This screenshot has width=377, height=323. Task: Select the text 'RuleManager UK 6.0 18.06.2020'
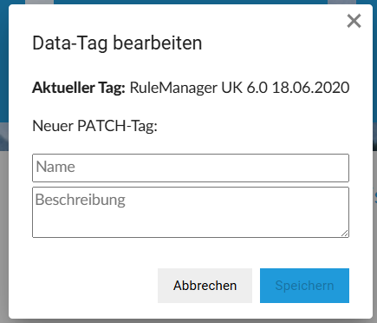point(239,88)
